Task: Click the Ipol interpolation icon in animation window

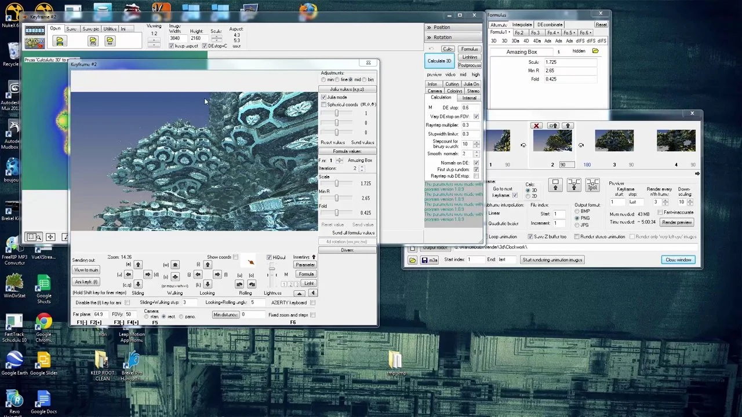Action: pos(592,185)
